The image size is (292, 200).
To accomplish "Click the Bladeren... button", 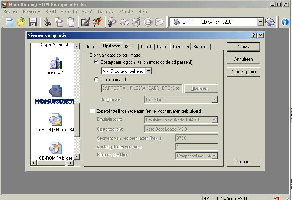I will (x=201, y=88).
